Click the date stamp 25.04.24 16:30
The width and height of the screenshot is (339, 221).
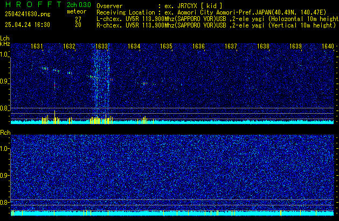pyautogui.click(x=27, y=25)
